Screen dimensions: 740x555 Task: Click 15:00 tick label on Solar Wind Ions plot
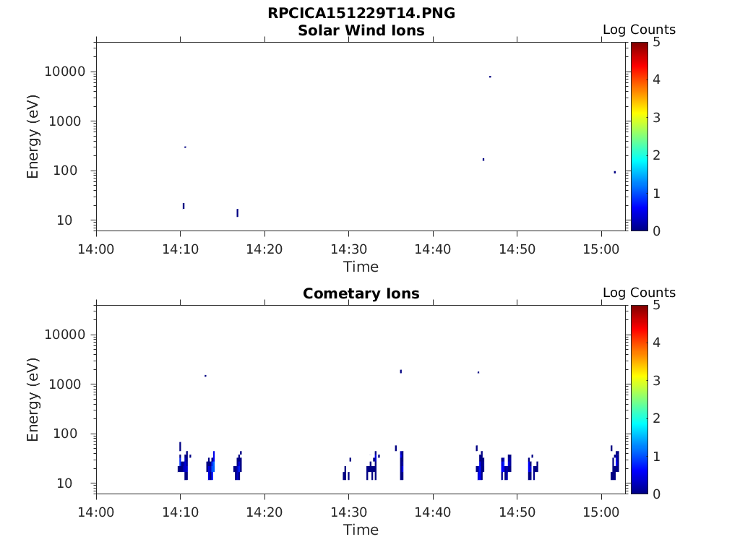coord(601,249)
